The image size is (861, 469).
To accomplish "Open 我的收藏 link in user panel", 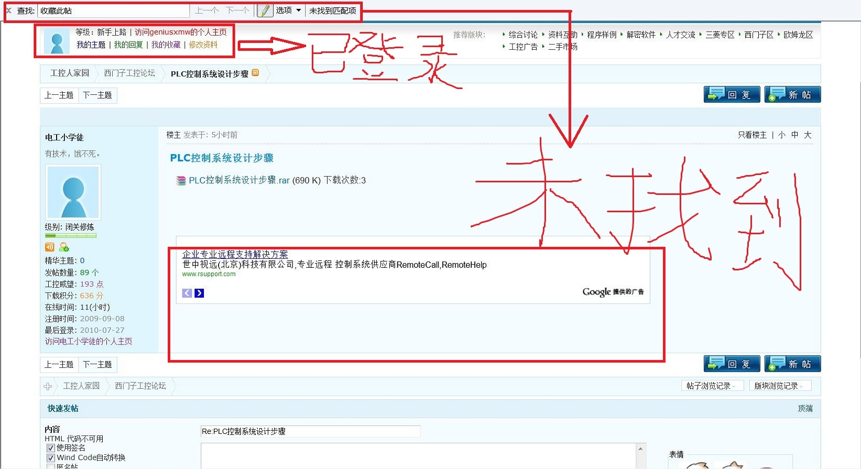I will pos(166,45).
